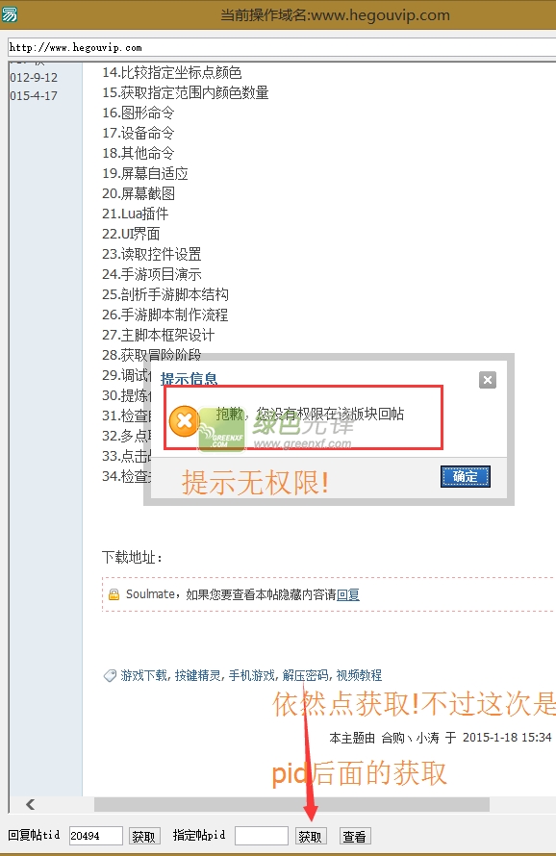
Task: Open the 按键精灵 tag link
Action: 198,676
